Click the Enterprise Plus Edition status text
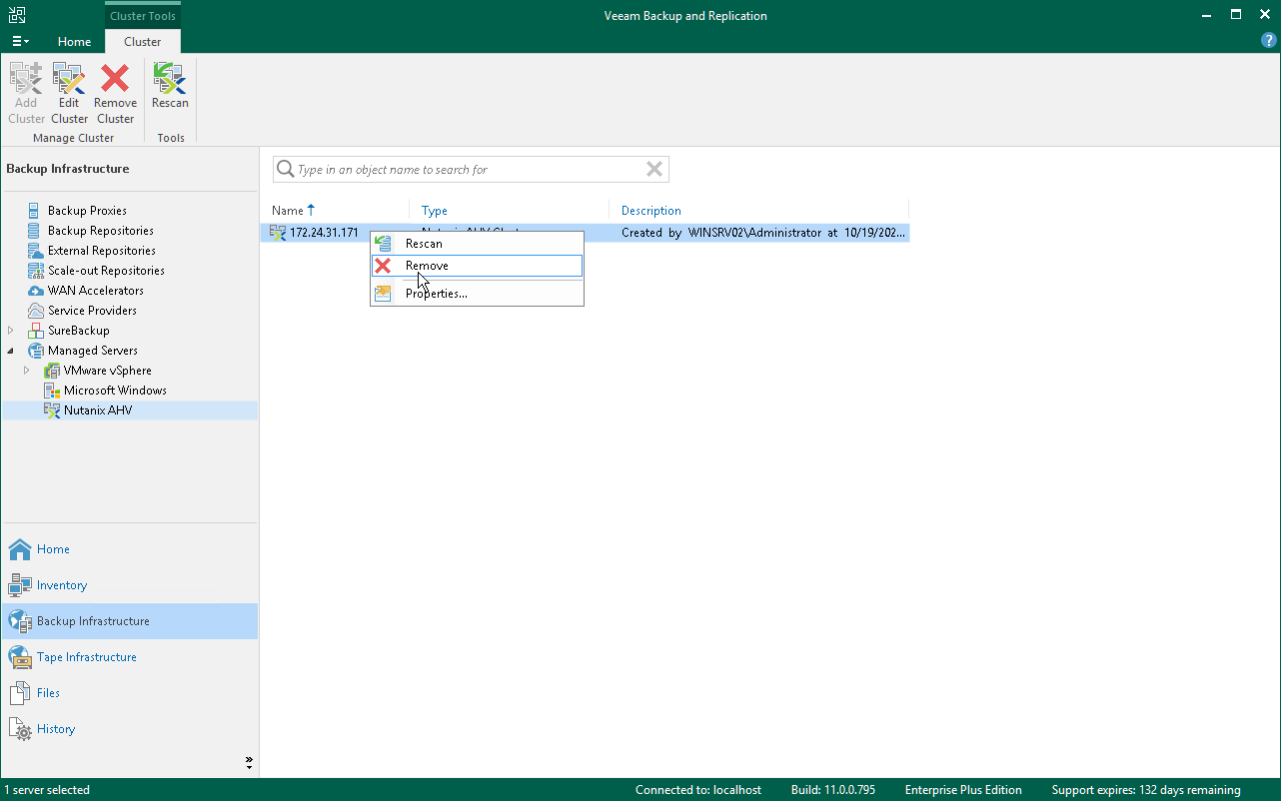 tap(963, 790)
